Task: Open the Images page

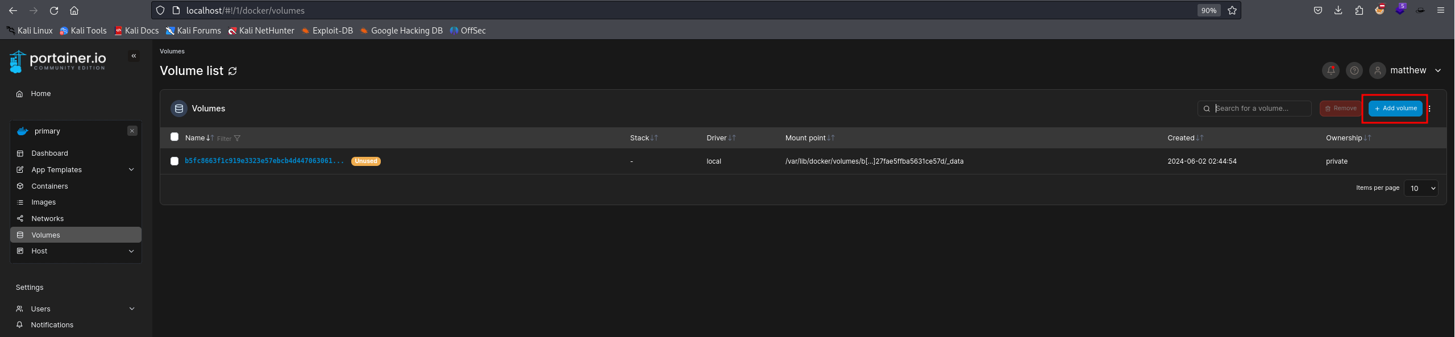Action: point(76,202)
